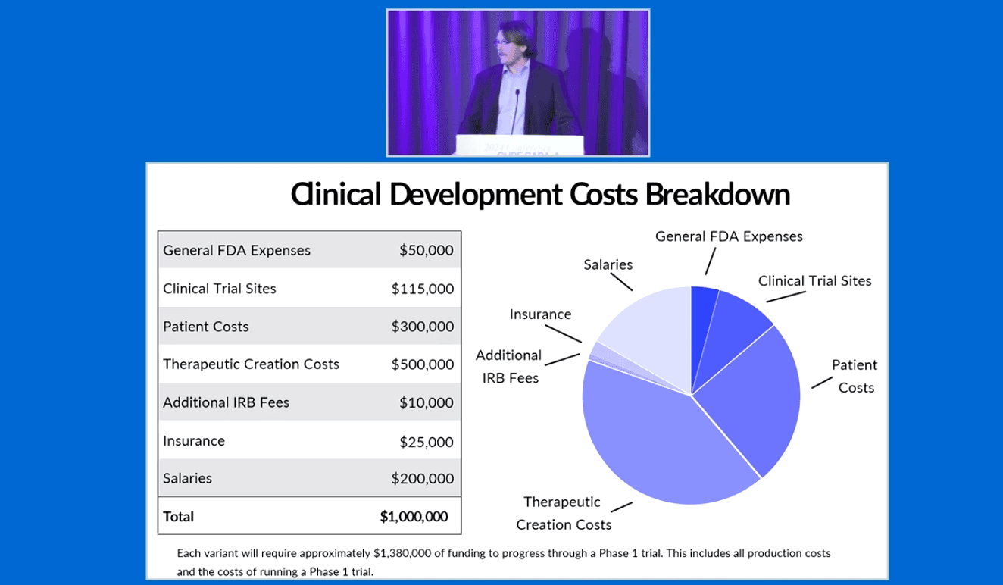
Task: Select the $300,000 Patient Costs amount
Action: click(x=422, y=327)
